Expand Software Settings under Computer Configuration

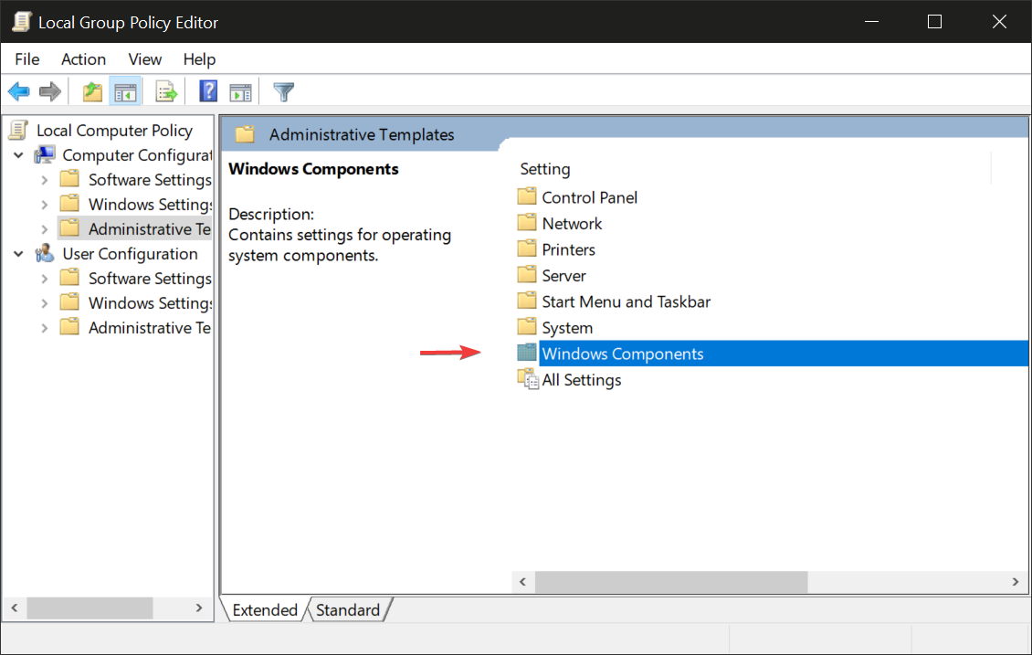pos(44,180)
